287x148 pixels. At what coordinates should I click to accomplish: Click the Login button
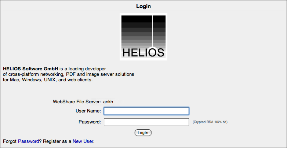(143, 133)
